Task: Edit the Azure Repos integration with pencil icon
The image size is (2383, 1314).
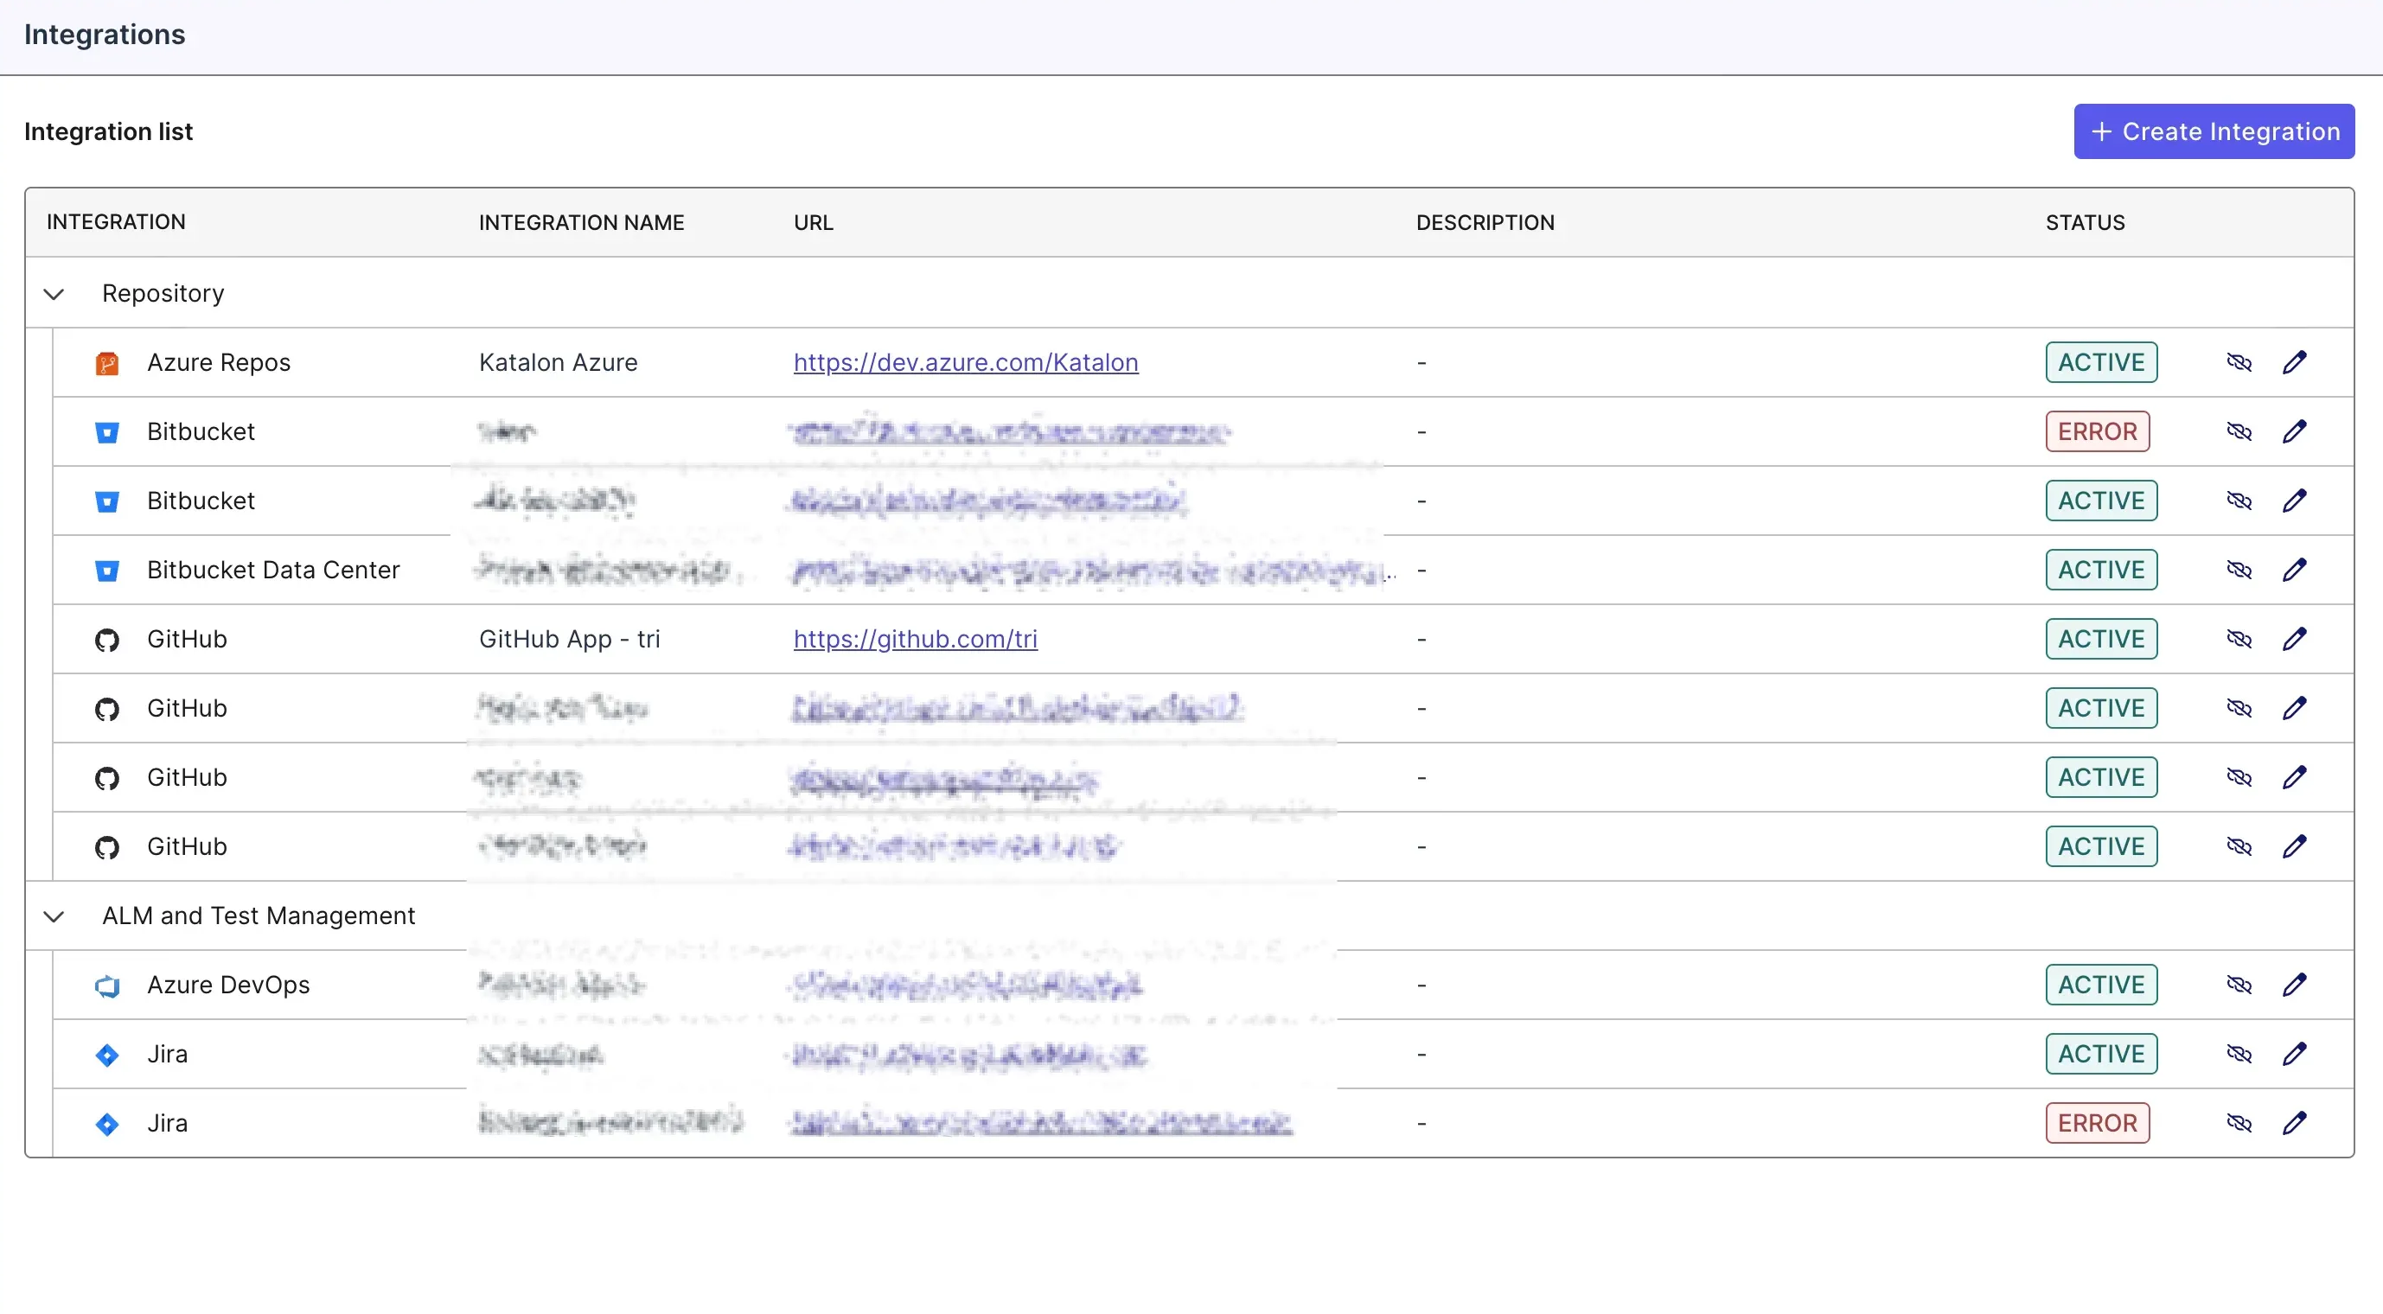Action: point(2294,362)
